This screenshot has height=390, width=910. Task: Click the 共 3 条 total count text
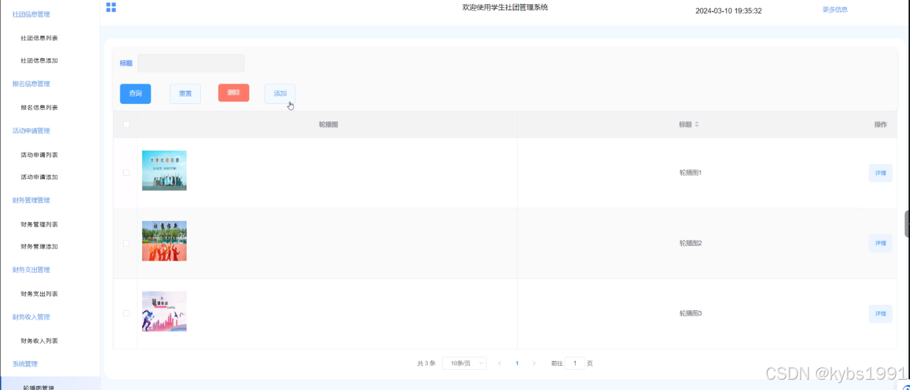426,363
